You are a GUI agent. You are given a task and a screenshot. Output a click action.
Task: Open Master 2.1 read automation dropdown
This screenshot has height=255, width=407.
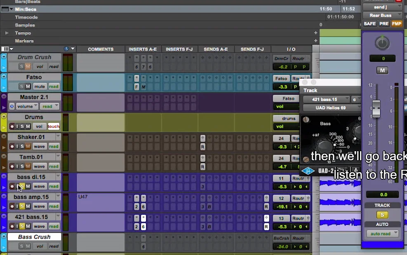tap(49, 106)
